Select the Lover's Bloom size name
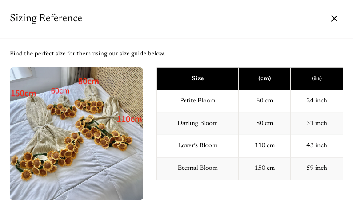353x211 pixels. click(197, 145)
